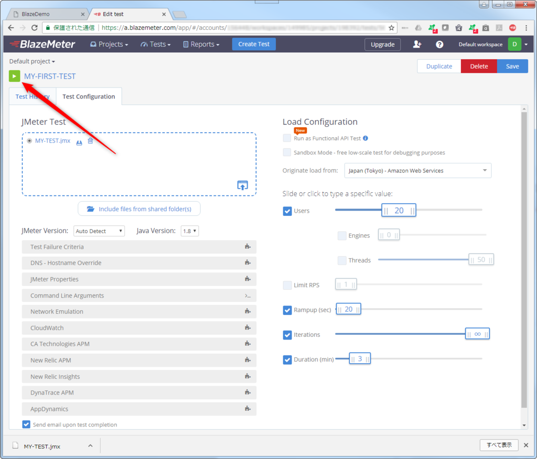The width and height of the screenshot is (537, 459).
Task: Click the upload file icon in JMeter box
Action: (x=242, y=185)
